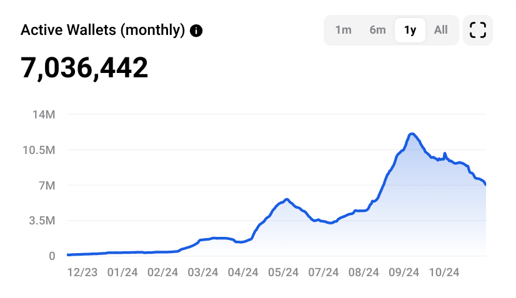Click the 7,036,442 total value
516x298 pixels.
85,67
